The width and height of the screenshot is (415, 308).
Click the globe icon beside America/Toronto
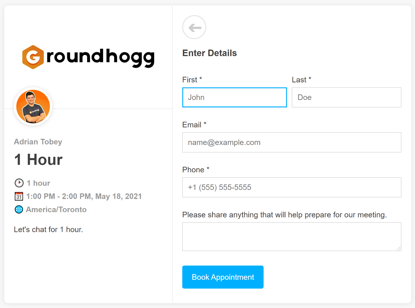click(x=19, y=209)
